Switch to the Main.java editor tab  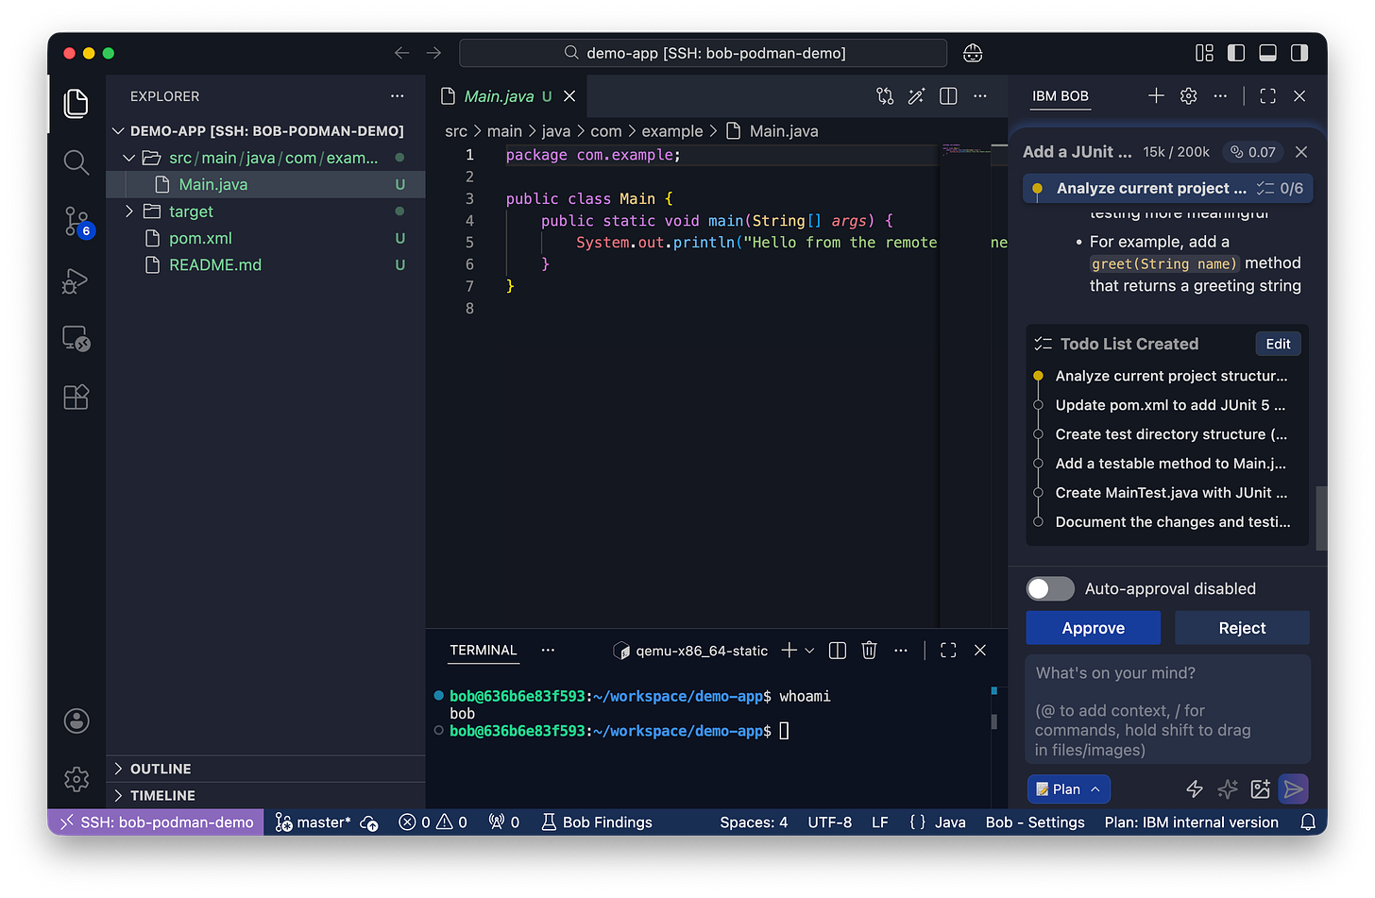tap(507, 95)
